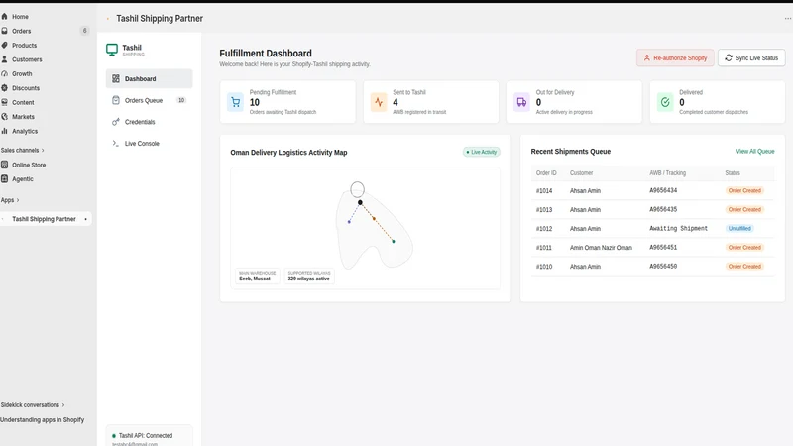Click the black warehouse marker on map

(360, 202)
